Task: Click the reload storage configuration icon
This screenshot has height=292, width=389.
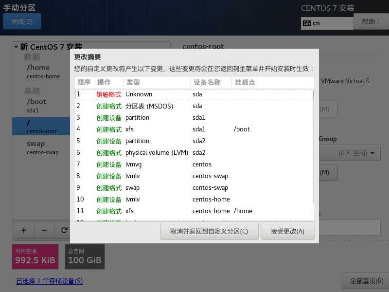Action: point(64,230)
